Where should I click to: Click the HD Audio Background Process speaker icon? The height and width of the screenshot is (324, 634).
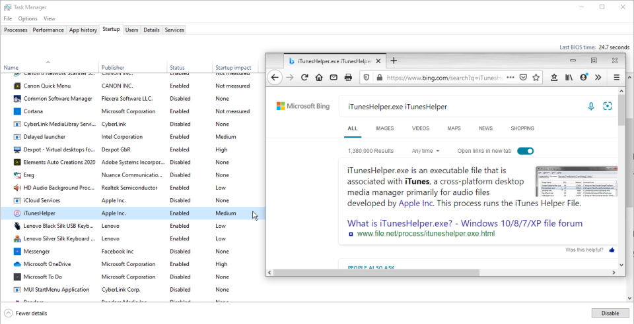coord(17,188)
